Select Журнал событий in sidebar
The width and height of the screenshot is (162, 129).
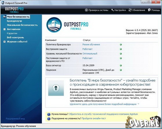tap(17, 42)
